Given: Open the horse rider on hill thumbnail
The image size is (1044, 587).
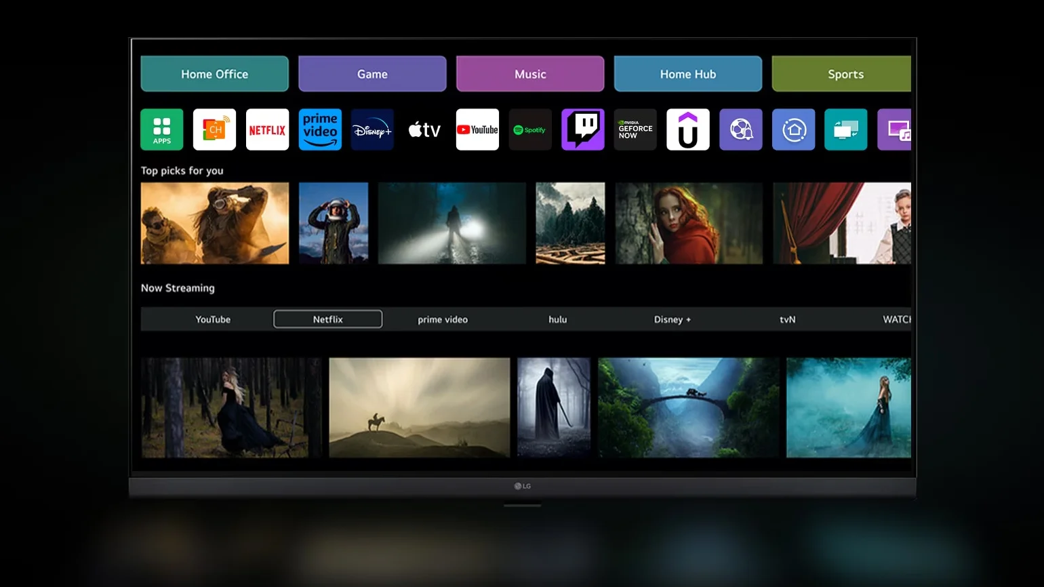Looking at the screenshot, I should [x=419, y=407].
